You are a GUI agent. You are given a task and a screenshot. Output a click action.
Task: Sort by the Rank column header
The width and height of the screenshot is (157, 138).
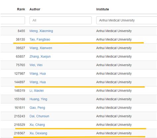pos(21,9)
